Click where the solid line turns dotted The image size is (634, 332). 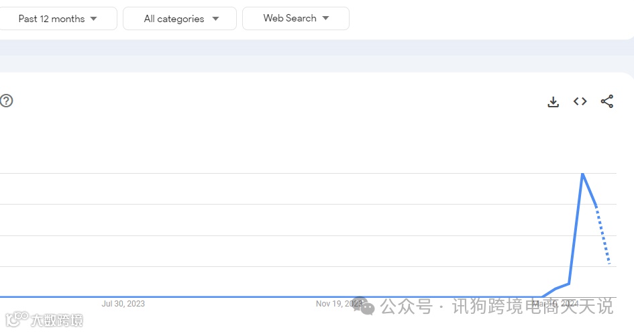click(x=596, y=205)
